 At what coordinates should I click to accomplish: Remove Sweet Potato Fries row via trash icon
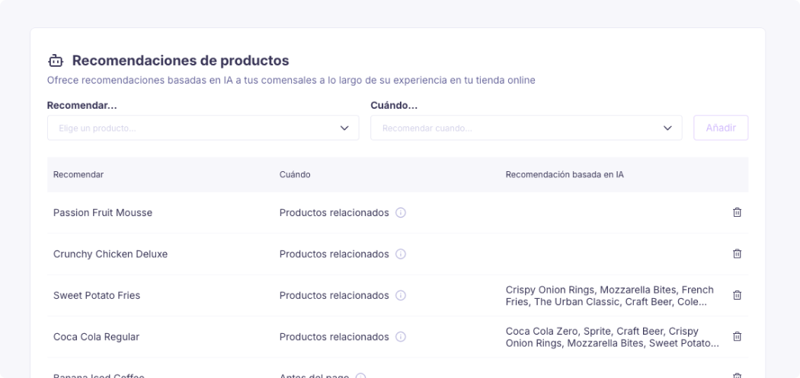tap(737, 295)
